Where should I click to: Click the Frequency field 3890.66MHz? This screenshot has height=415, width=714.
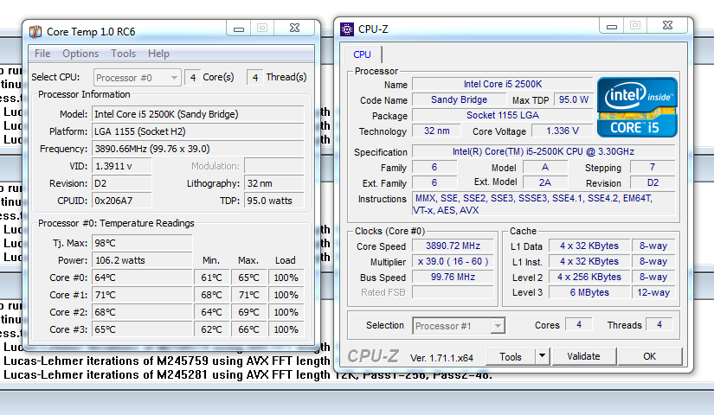(x=198, y=149)
